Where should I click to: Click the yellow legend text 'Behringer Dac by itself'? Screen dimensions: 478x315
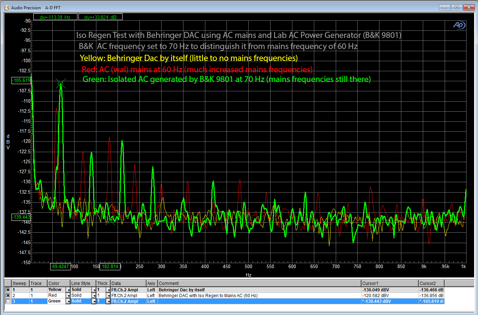(189, 58)
